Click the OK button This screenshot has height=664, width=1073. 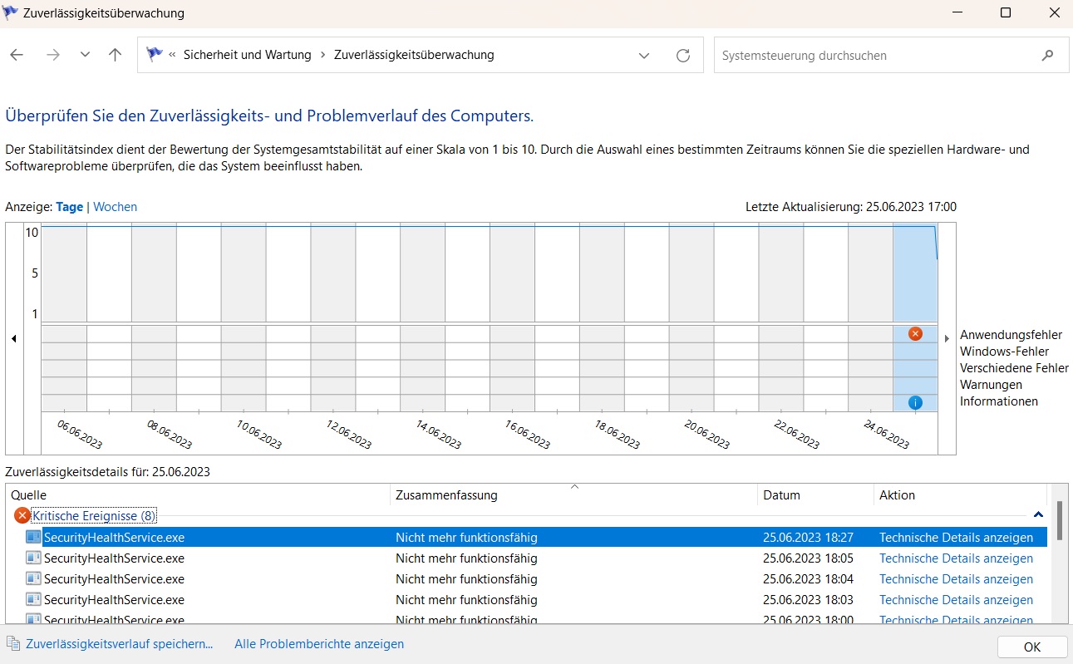(x=1032, y=647)
